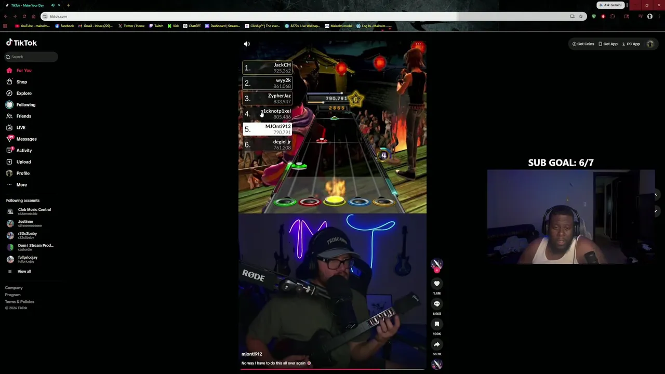This screenshot has width=665, height=374.
Task: Click the Ask Gemini button
Action: point(610,5)
